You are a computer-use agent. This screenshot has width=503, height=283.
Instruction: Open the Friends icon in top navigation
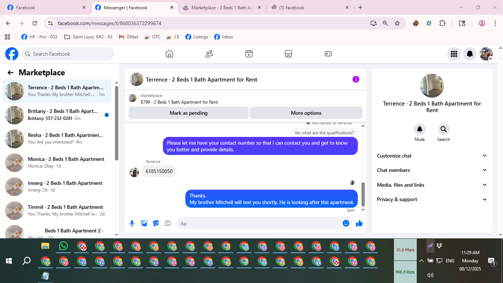pyautogui.click(x=209, y=54)
